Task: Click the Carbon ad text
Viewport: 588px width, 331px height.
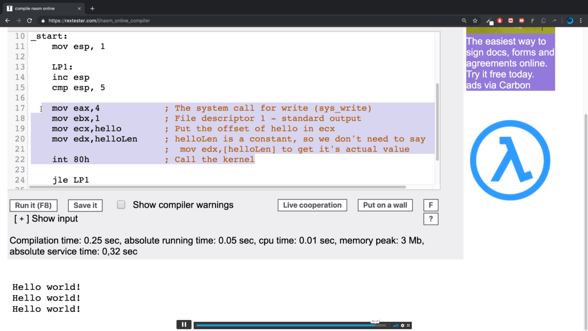Action: click(x=510, y=63)
